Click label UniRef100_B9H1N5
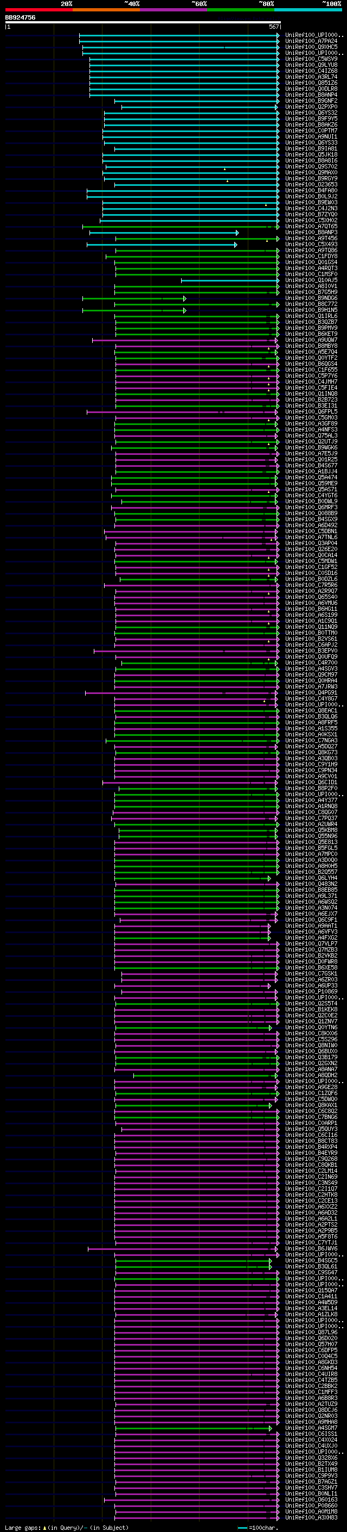The width and height of the screenshot is (347, 1532). coord(311,310)
